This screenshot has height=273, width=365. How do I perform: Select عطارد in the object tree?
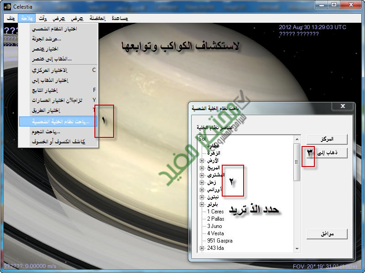pyautogui.click(x=214, y=146)
